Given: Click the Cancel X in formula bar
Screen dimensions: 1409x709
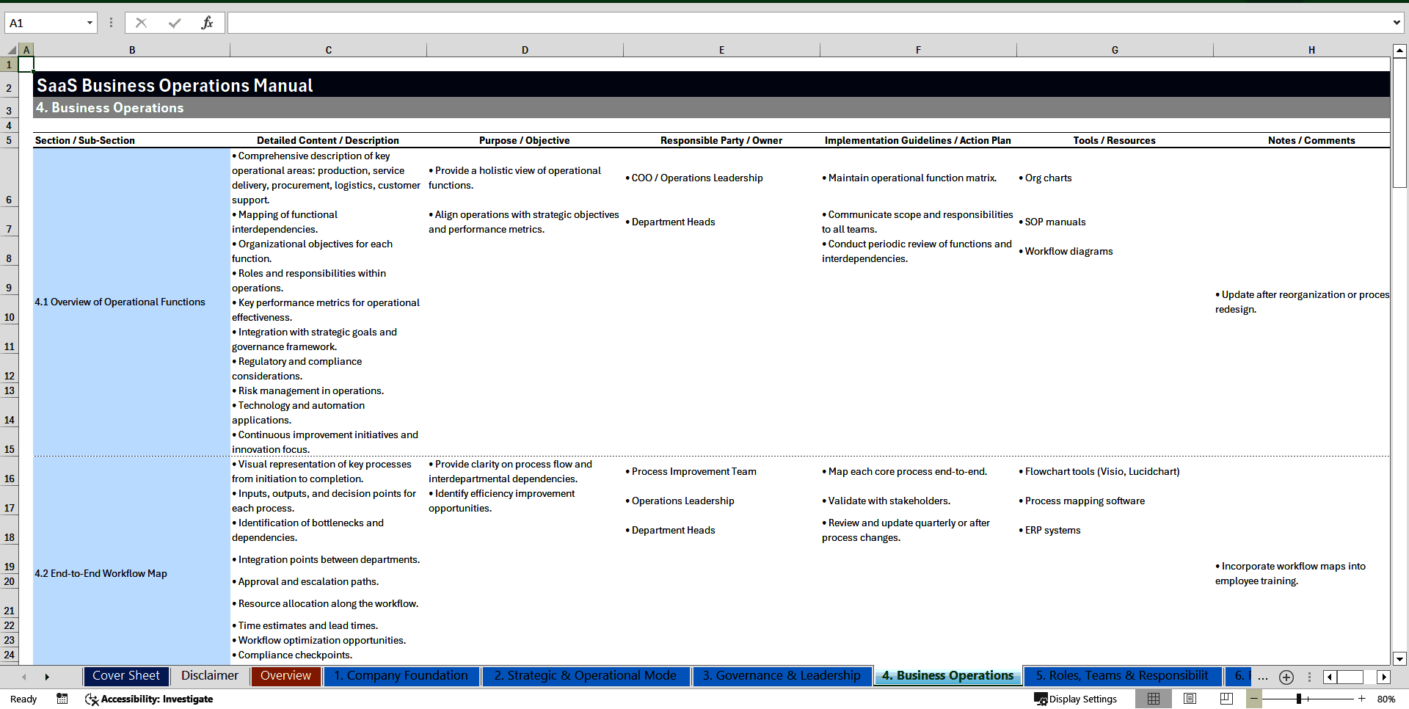Looking at the screenshot, I should [141, 23].
